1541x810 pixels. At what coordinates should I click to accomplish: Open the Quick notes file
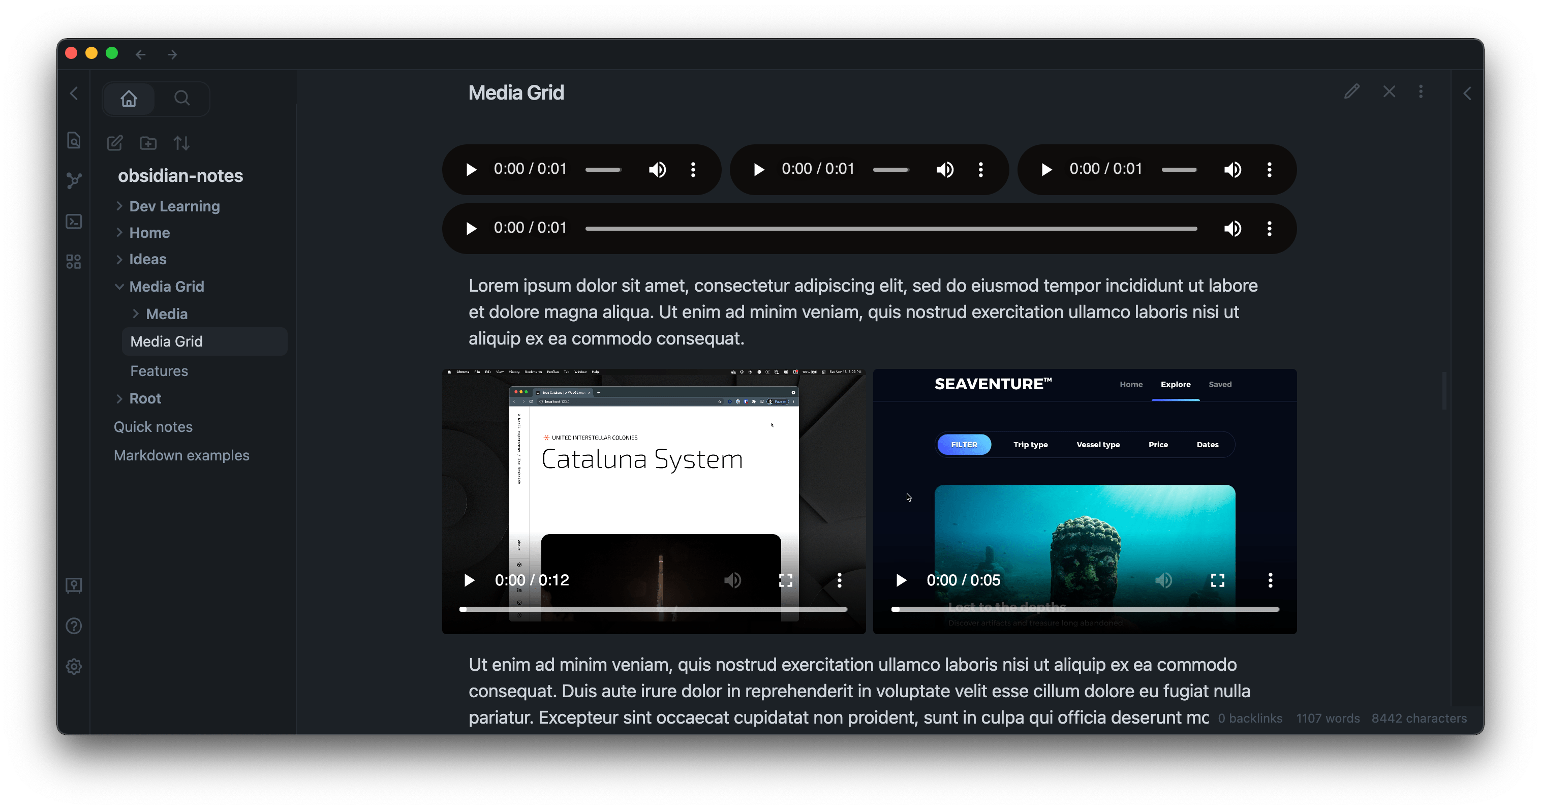coord(153,426)
